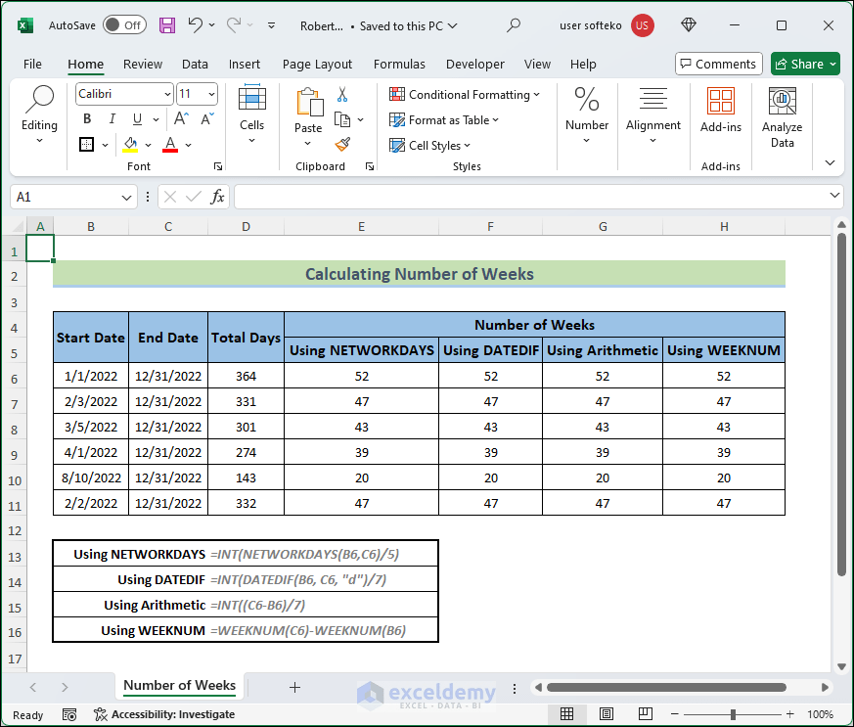Open the Developer ribbon tab

coord(475,64)
